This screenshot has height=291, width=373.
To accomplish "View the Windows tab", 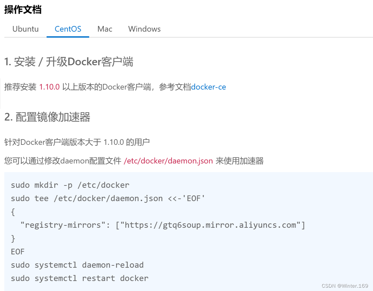I will coord(144,29).
